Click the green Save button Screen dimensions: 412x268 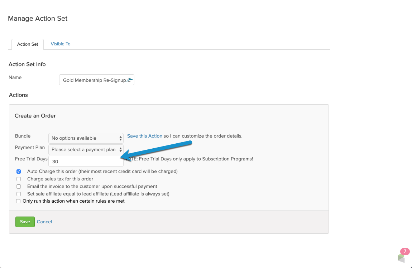pos(25,222)
